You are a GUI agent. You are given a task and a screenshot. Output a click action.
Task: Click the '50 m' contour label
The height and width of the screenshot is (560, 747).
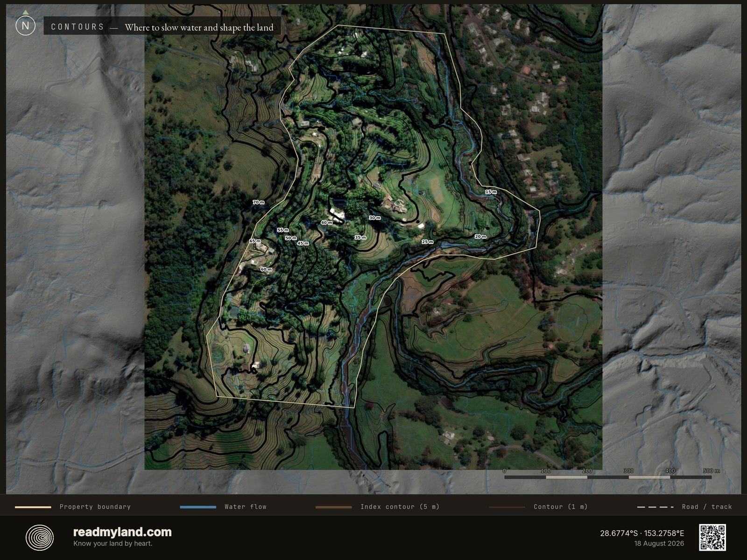pyautogui.click(x=291, y=238)
